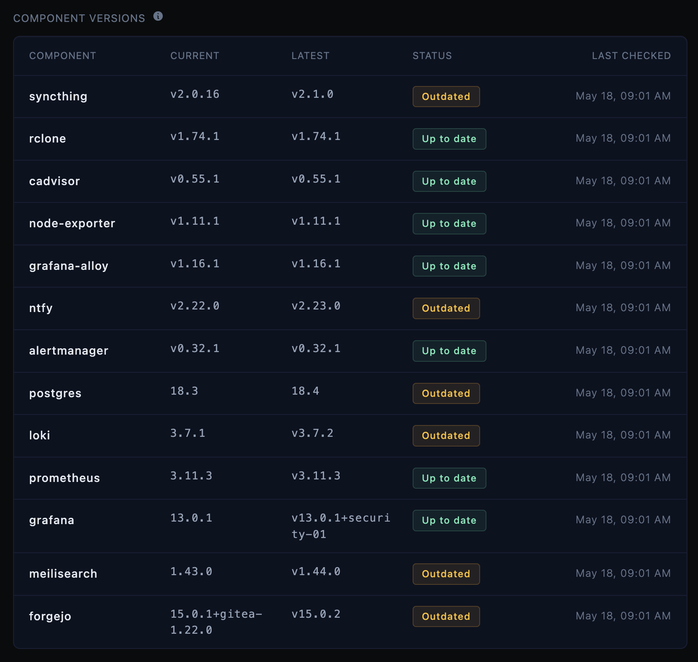Select the ntfy component name
The width and height of the screenshot is (698, 662).
click(x=41, y=308)
